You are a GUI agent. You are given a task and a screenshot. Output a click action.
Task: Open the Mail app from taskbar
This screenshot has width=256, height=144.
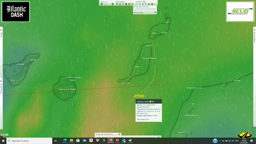[84, 140]
